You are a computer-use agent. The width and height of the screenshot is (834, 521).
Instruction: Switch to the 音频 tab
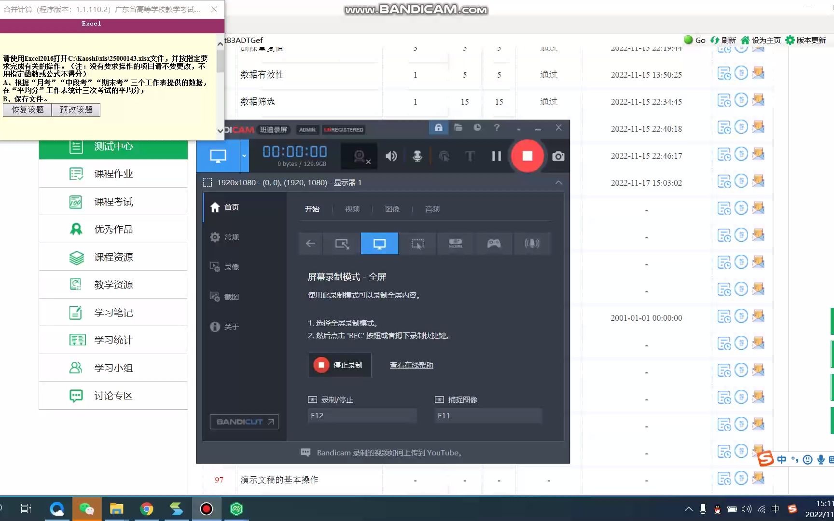coord(432,209)
